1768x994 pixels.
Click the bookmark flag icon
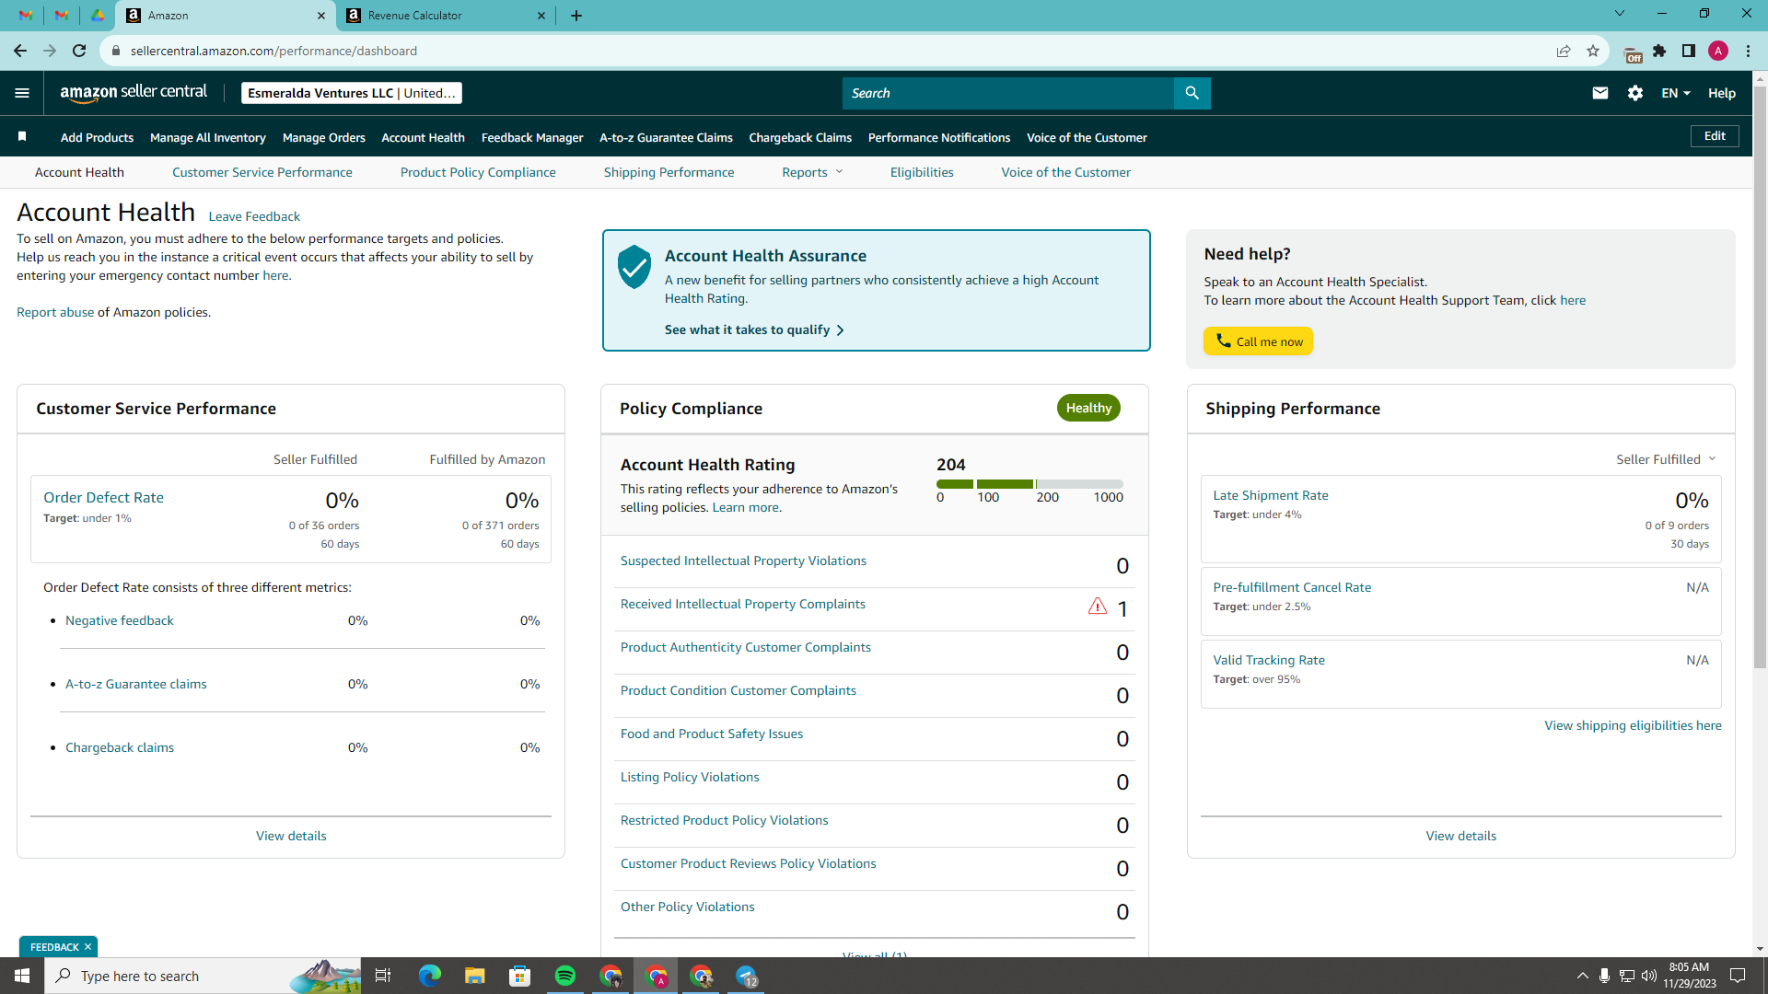[x=22, y=136]
